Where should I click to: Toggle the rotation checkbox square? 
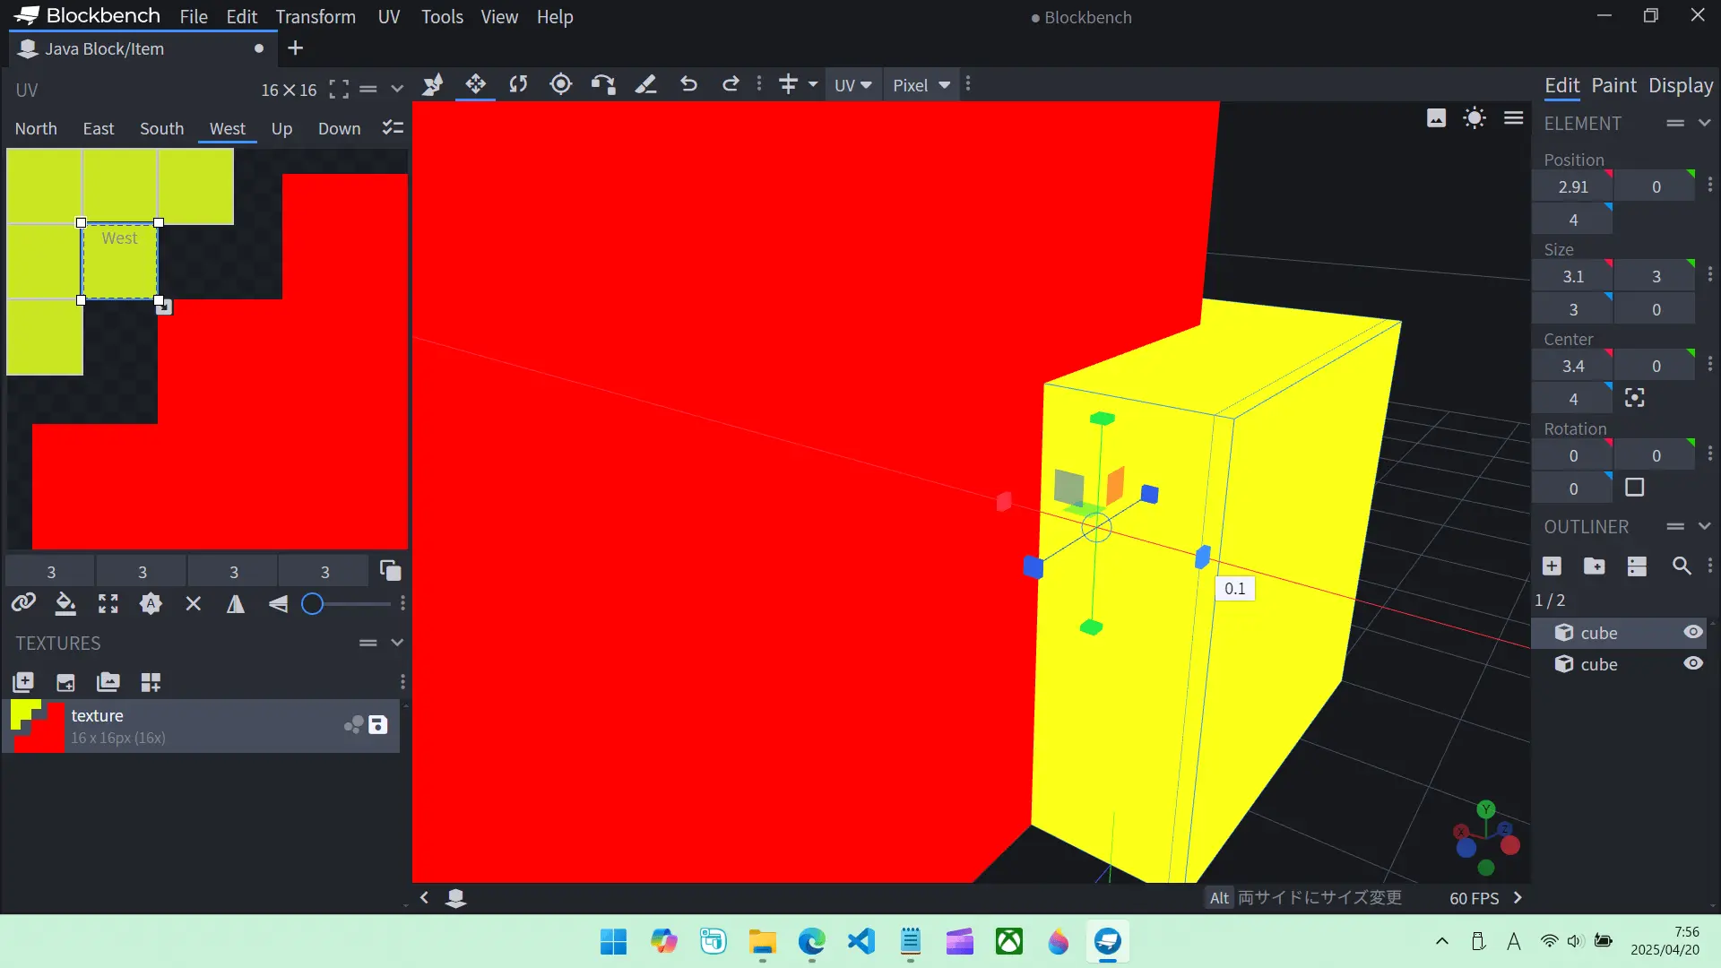[1635, 488]
